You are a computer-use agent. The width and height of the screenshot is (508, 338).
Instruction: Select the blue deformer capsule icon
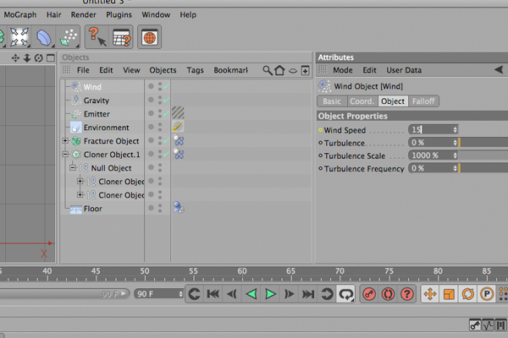[x=43, y=37]
